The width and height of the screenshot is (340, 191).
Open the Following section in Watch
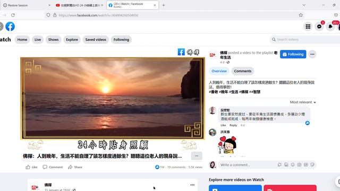coord(121,40)
